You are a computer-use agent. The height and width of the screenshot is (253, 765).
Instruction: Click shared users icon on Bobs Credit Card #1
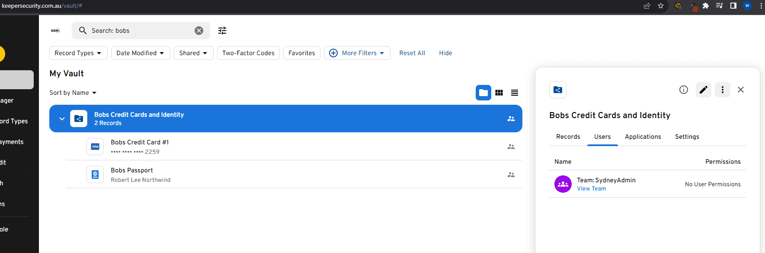(x=511, y=147)
